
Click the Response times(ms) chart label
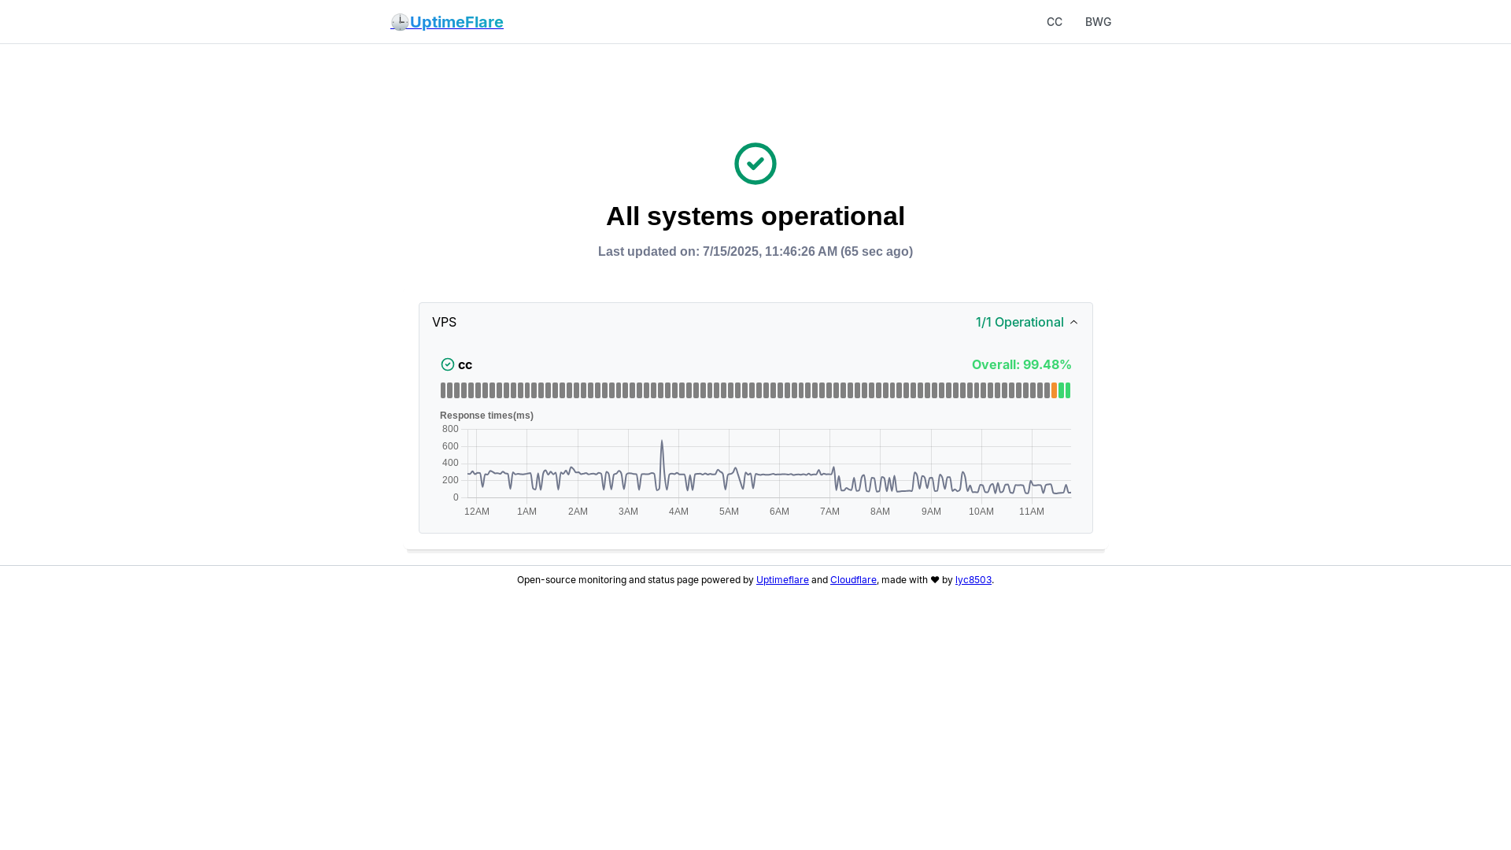pyautogui.click(x=486, y=416)
